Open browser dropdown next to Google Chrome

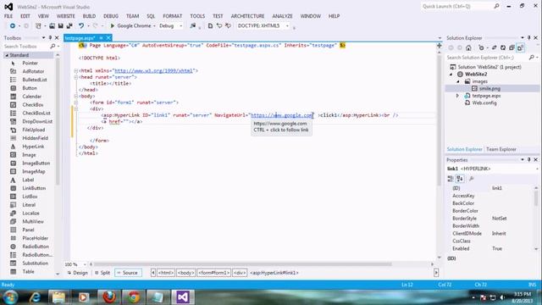click(x=154, y=26)
